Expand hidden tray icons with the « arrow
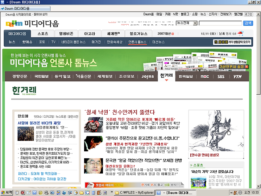 coord(231,193)
